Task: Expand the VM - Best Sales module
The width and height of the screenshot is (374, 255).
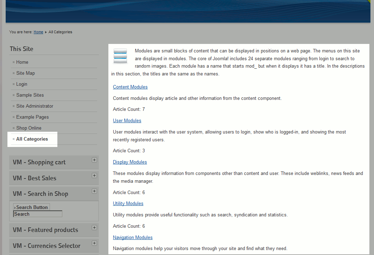Action: pyautogui.click(x=95, y=176)
